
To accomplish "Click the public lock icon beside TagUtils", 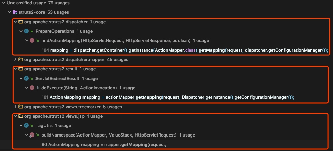I will [x=31, y=126].
